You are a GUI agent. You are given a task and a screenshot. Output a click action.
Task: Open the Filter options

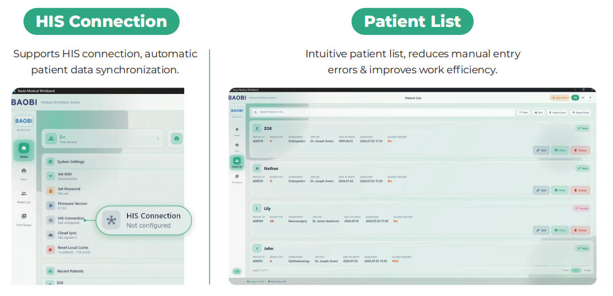point(523,112)
